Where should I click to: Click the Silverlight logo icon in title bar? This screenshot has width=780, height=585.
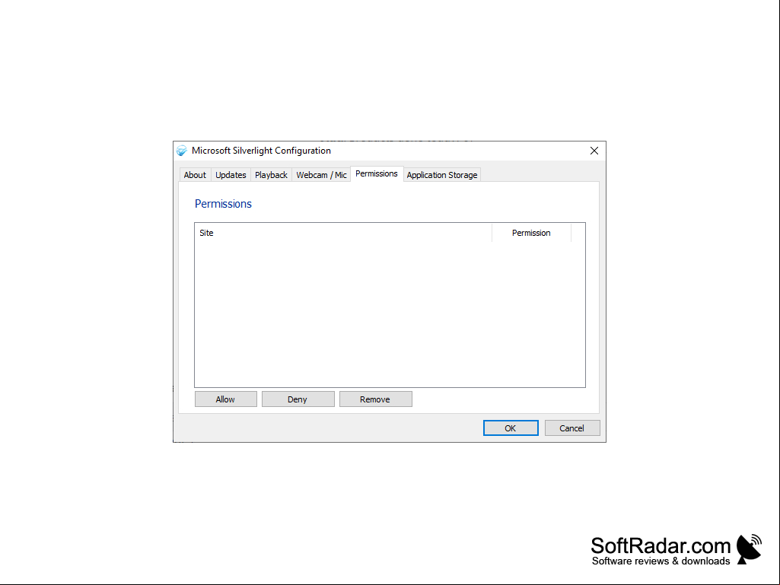[182, 151]
